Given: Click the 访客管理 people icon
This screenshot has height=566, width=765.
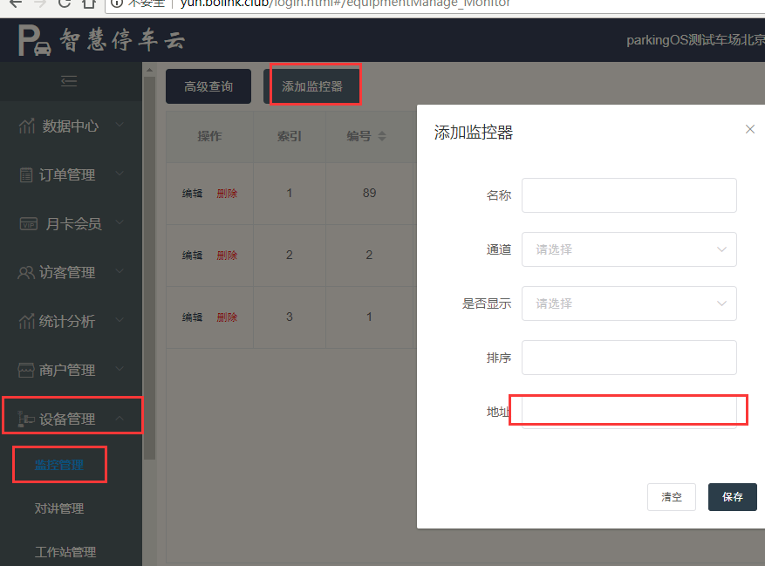Looking at the screenshot, I should 26,273.
